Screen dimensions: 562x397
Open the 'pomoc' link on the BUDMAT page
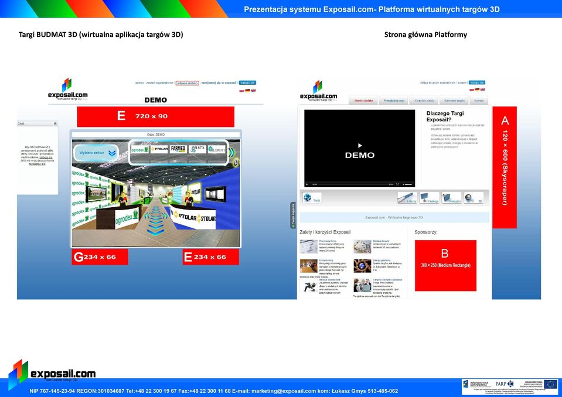pyautogui.click(x=139, y=83)
